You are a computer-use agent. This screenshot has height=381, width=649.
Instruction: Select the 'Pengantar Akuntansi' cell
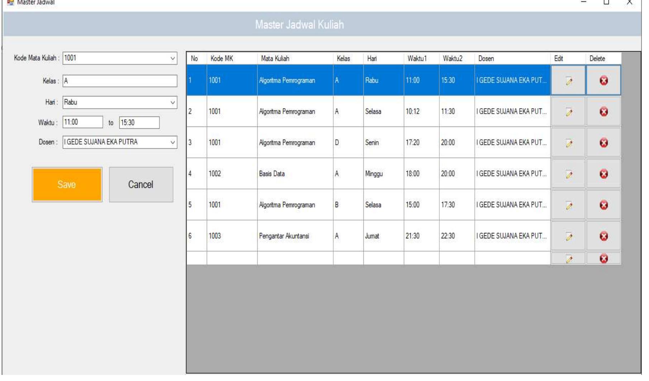pyautogui.click(x=295, y=236)
